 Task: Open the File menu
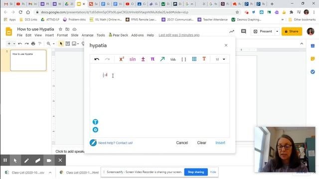click(19, 35)
